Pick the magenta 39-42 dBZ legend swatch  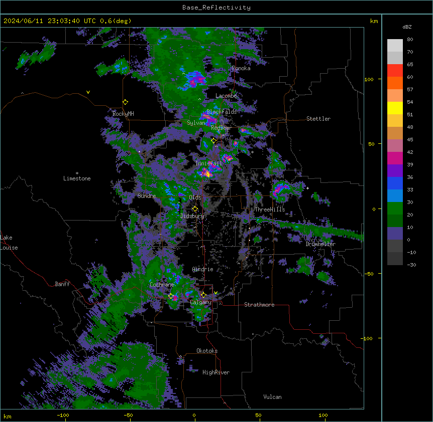(x=395, y=158)
